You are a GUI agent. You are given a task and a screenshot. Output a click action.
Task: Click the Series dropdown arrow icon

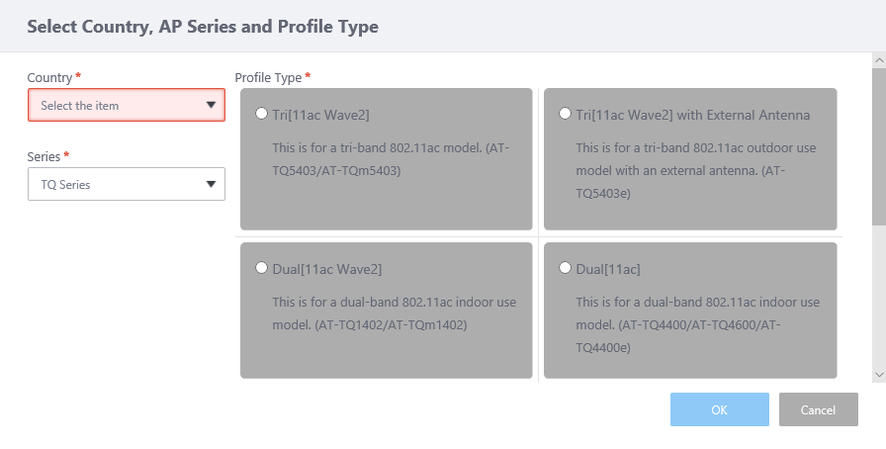211,184
